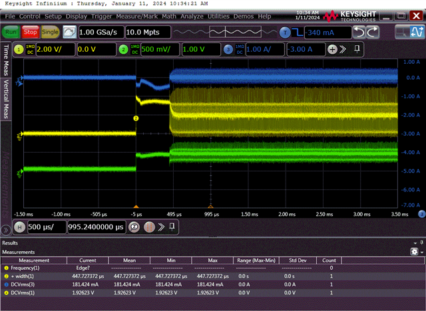Click the Single acquisition button

point(51,31)
